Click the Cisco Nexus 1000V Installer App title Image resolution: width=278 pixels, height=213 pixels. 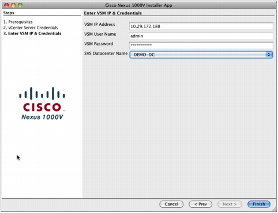click(x=138, y=5)
